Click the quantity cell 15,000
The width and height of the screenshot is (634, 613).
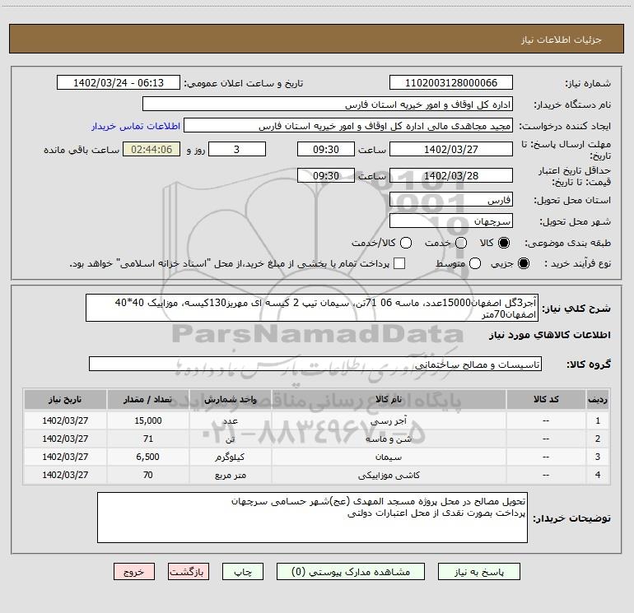(148, 420)
